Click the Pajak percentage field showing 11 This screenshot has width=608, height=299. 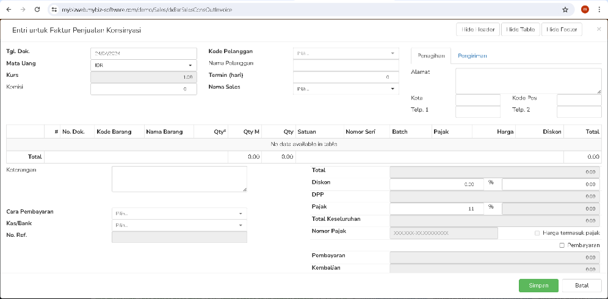tap(436, 208)
